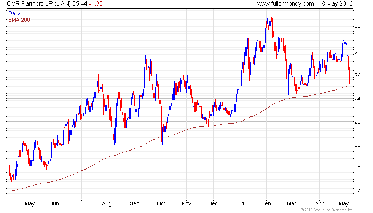Screen dimensions: 373x213
Task: Click the Apr label on time axis
Action: click(319, 204)
